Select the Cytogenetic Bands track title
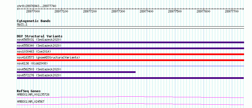 coord(34,21)
